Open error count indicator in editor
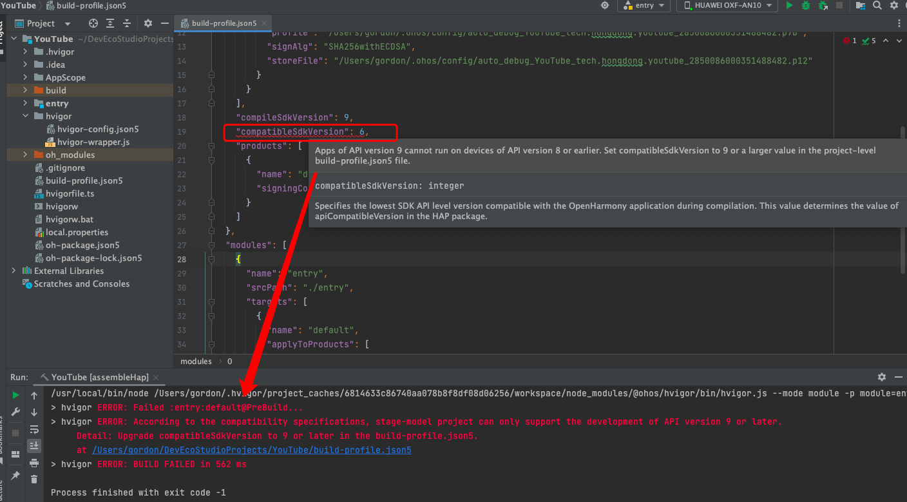The image size is (907, 502). coord(850,41)
